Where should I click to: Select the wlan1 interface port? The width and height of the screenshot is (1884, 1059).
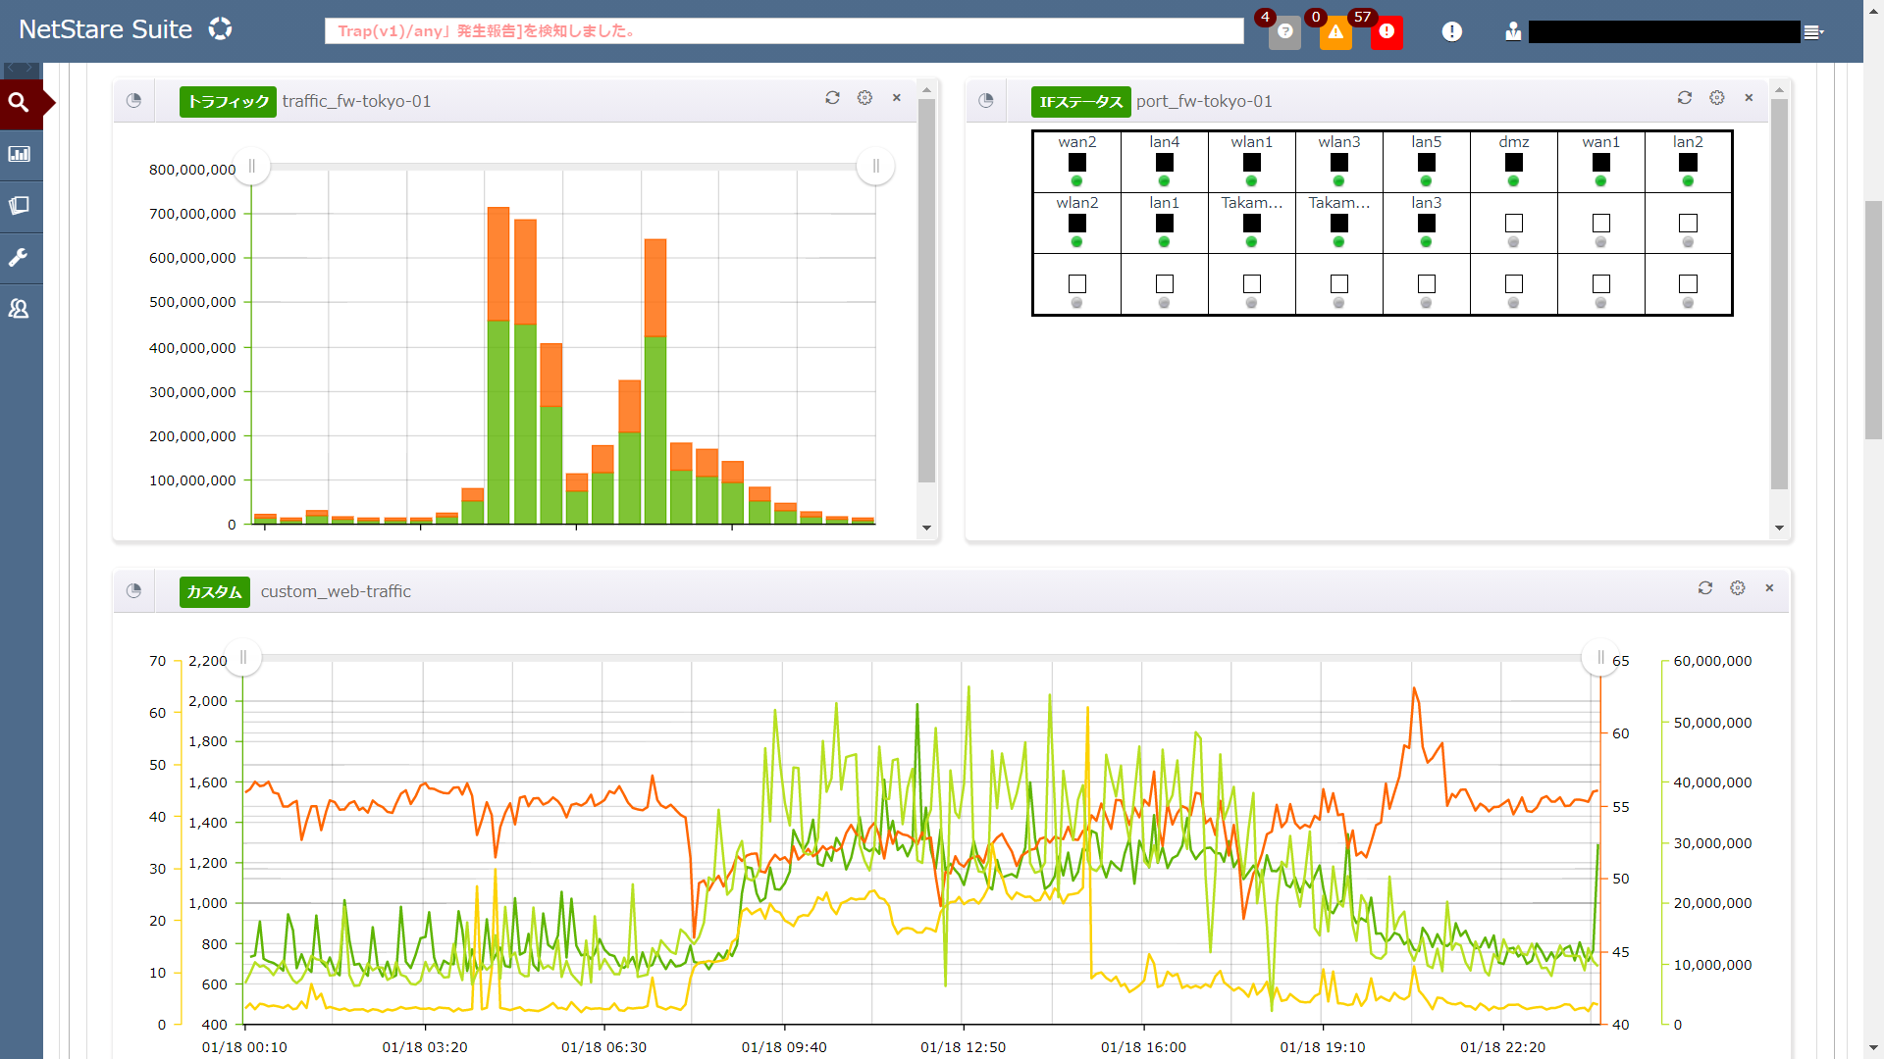tap(1252, 162)
